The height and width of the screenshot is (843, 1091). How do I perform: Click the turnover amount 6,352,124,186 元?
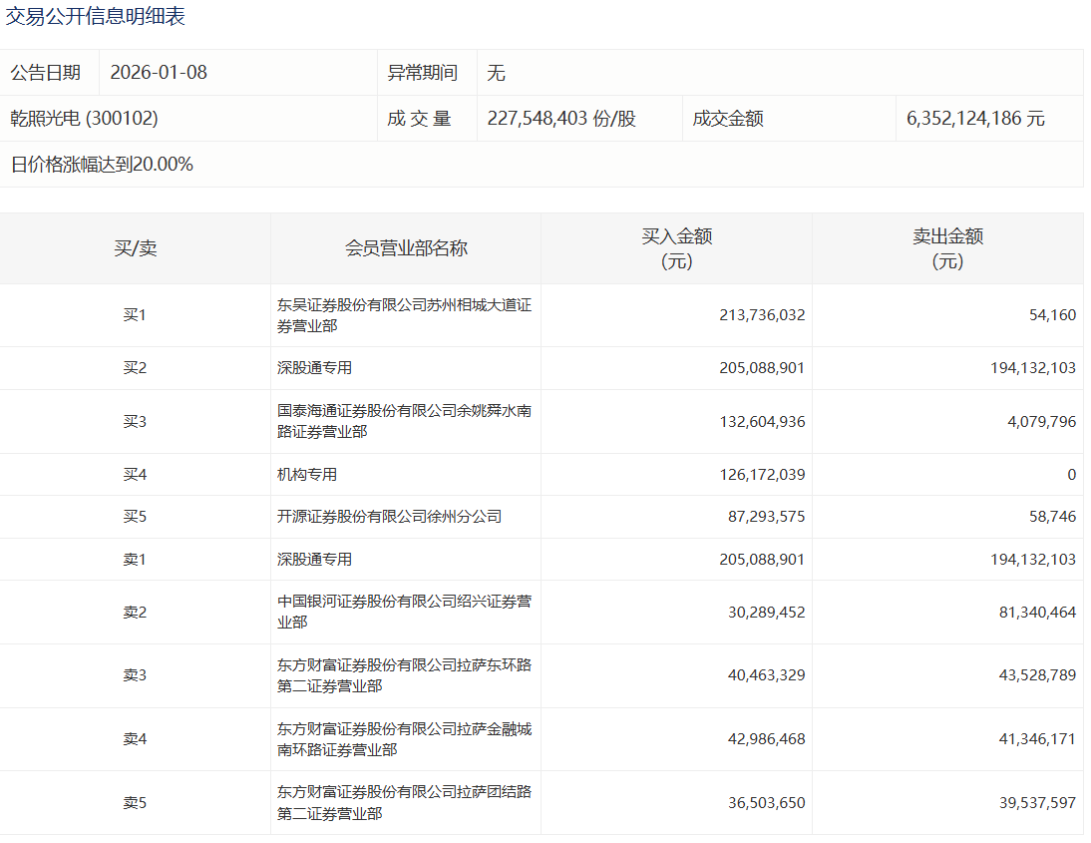[975, 119]
